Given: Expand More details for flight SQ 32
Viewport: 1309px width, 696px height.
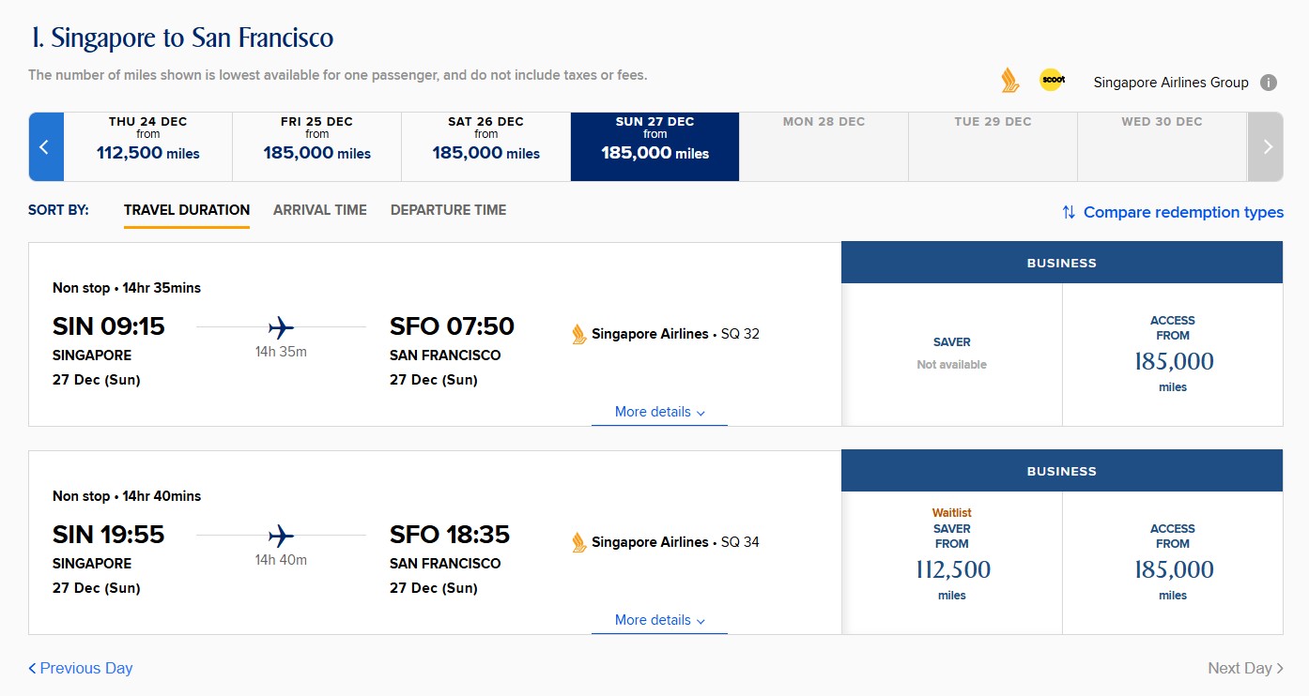Looking at the screenshot, I should click(x=659, y=412).
